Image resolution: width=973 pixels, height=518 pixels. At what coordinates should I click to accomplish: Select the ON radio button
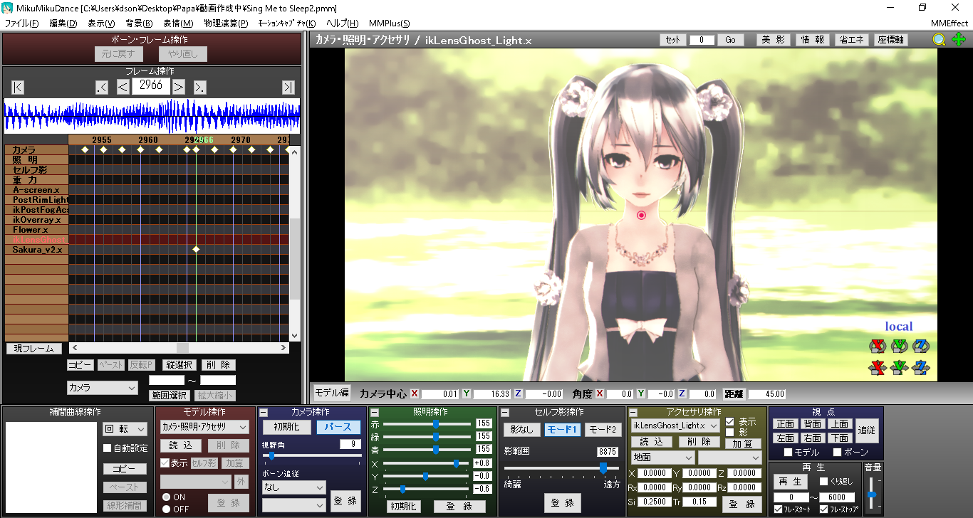point(166,497)
